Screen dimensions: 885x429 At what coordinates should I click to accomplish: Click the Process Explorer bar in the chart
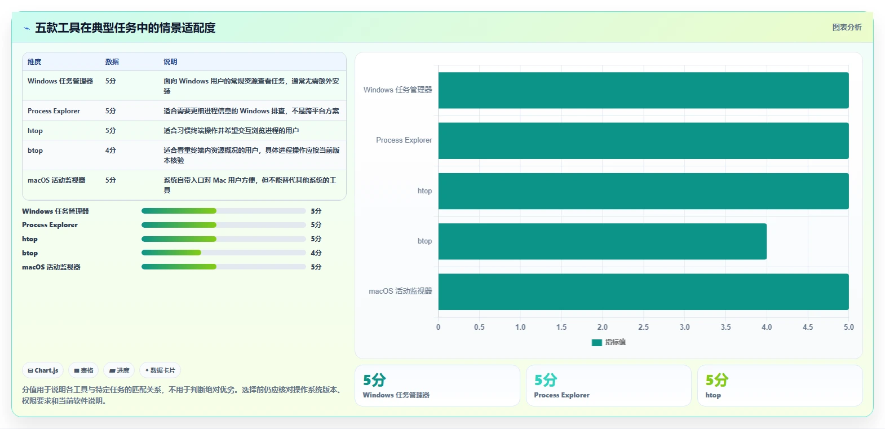(x=643, y=140)
